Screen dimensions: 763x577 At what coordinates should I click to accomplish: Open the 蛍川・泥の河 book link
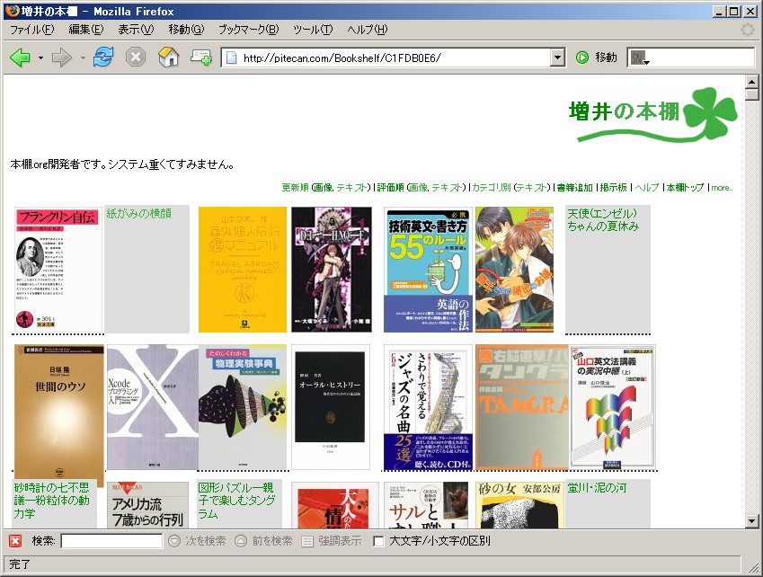point(597,487)
